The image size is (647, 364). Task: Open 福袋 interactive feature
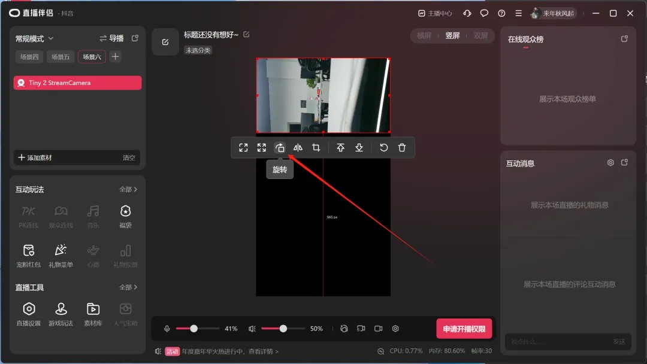click(x=125, y=215)
